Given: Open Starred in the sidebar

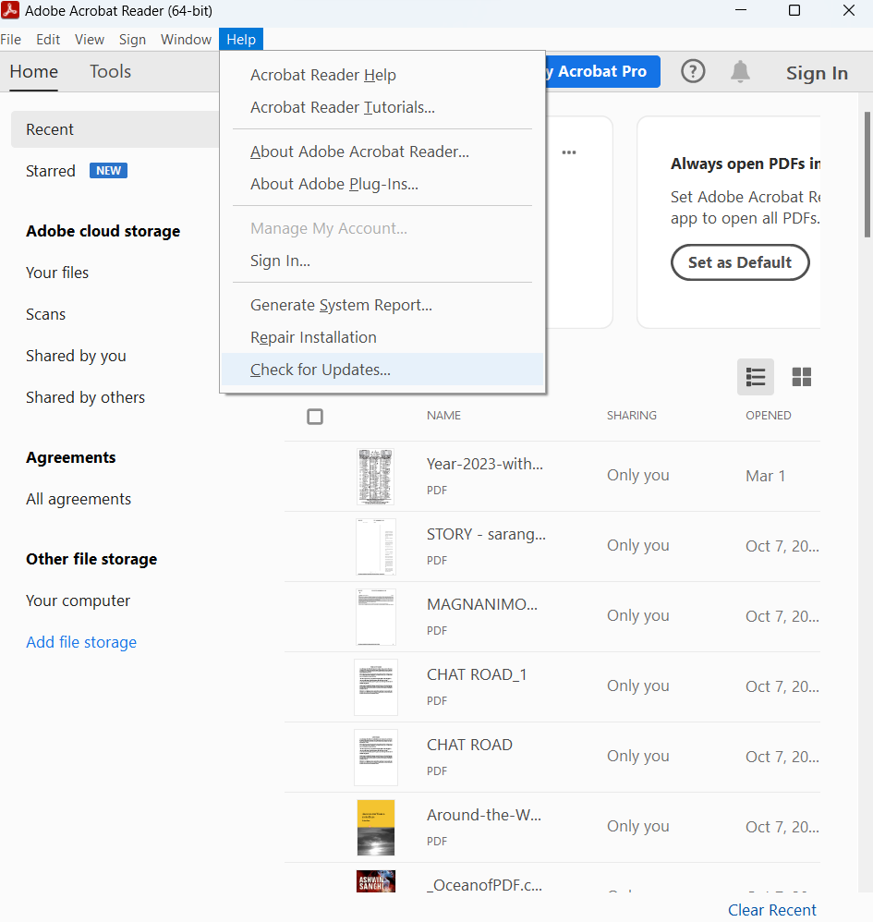Looking at the screenshot, I should point(51,171).
